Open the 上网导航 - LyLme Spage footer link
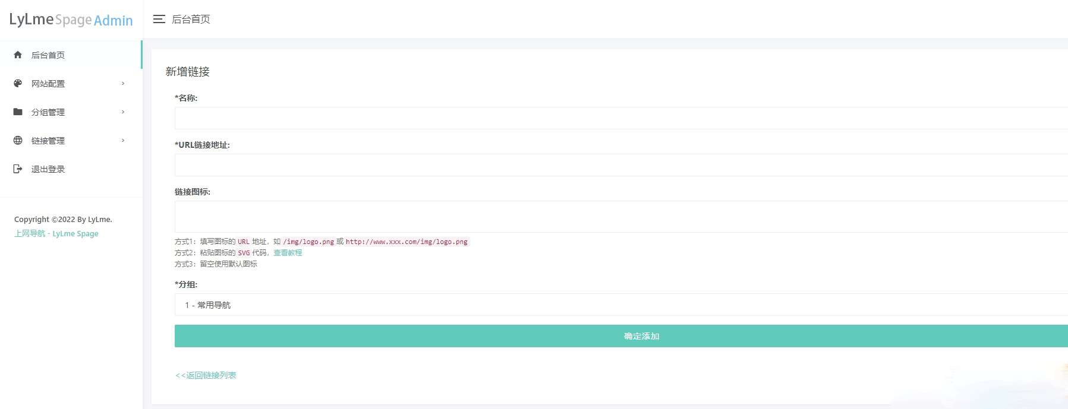This screenshot has width=1068, height=409. tap(56, 233)
